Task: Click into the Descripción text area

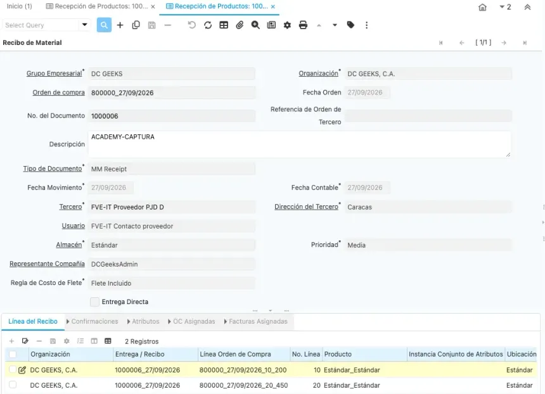Action: point(299,144)
